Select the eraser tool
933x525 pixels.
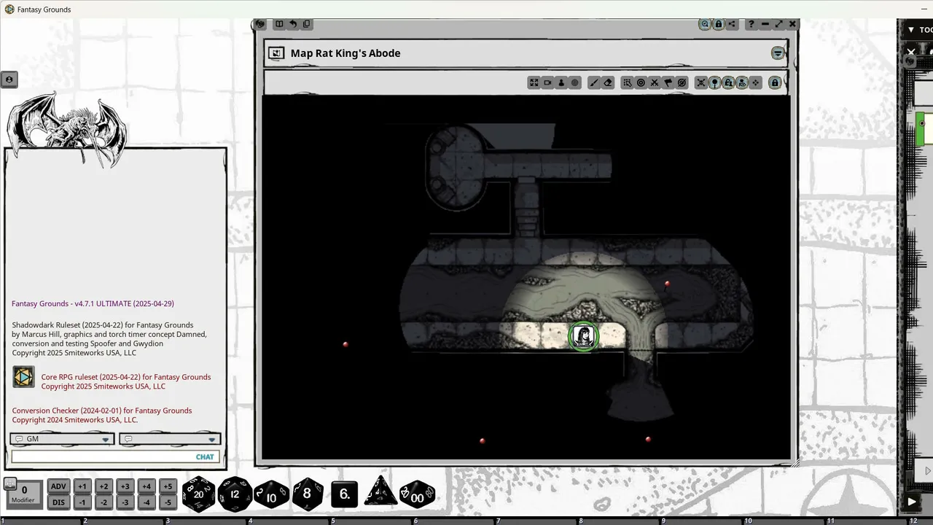pyautogui.click(x=608, y=82)
